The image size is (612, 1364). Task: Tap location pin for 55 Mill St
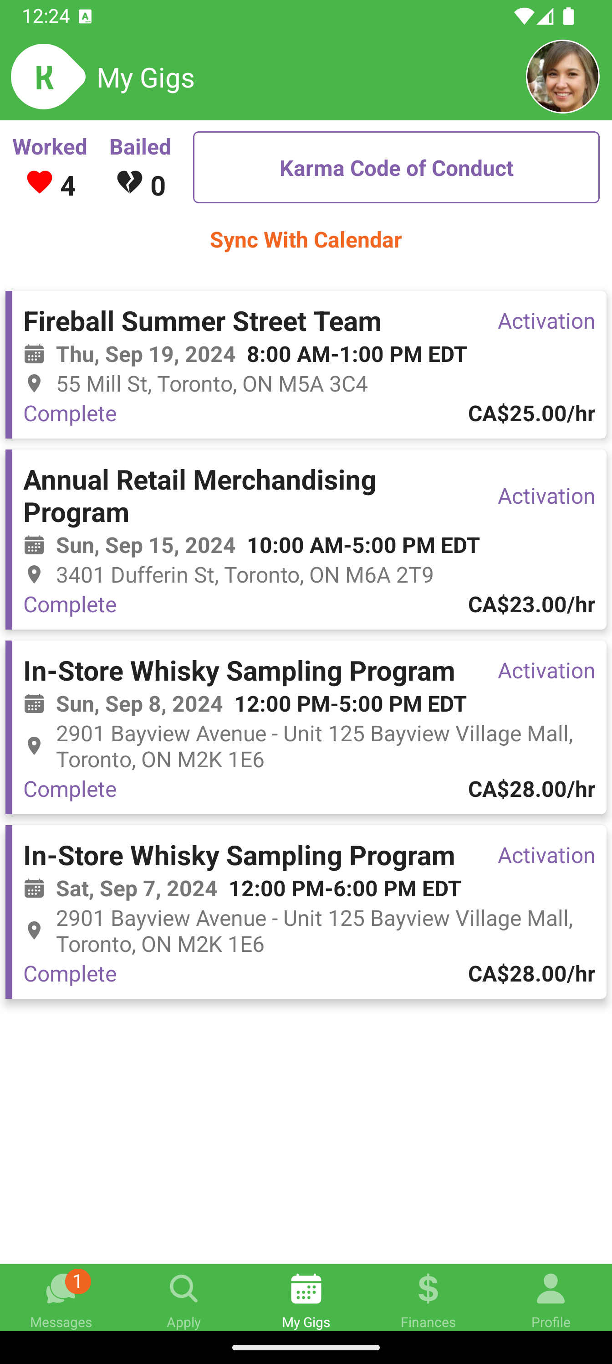point(35,384)
